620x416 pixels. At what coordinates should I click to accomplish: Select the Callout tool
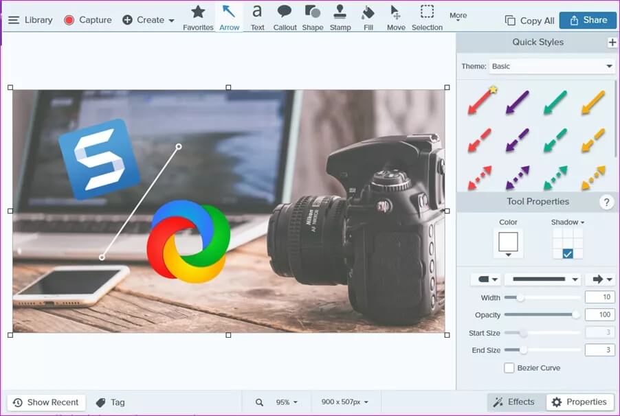click(285, 17)
